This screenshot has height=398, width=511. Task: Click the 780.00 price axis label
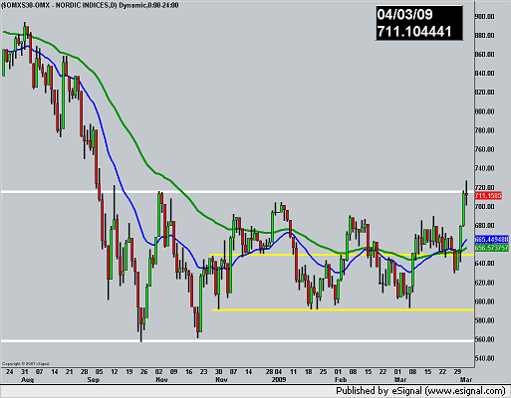point(485,130)
